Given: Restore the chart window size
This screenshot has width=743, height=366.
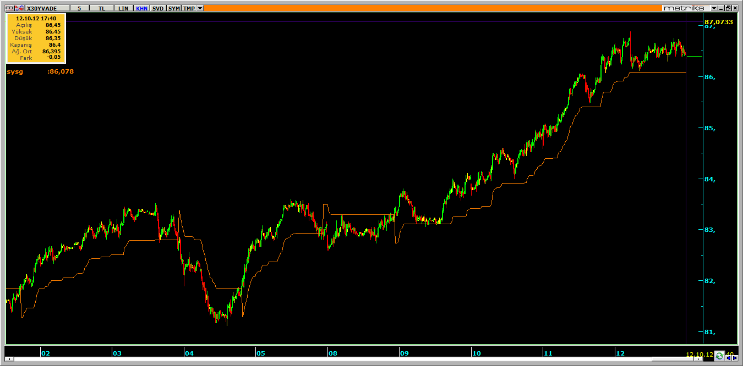Looking at the screenshot, I should [x=728, y=8].
